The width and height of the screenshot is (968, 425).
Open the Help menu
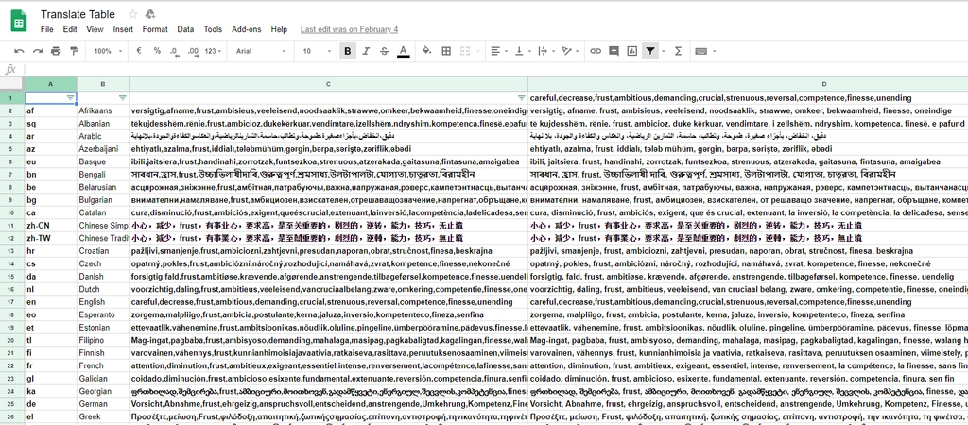pos(279,29)
